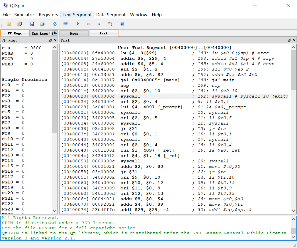Click Text panel scrollbar down arrow
Viewport: 297px width, 248px height.
point(293,211)
